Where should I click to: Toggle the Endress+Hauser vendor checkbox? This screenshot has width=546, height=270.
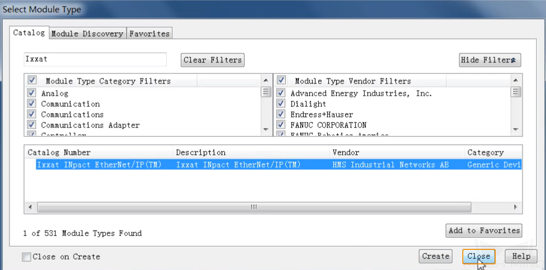pos(281,114)
